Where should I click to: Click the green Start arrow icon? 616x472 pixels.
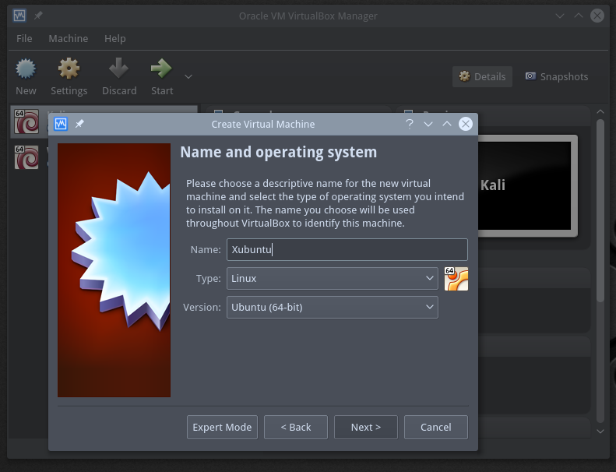point(161,69)
